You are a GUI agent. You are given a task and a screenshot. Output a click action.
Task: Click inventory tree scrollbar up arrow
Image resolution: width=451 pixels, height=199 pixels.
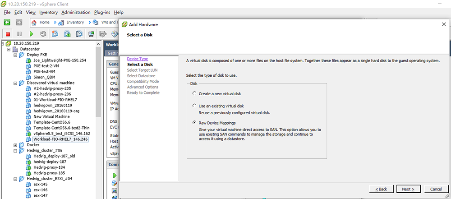(99, 44)
